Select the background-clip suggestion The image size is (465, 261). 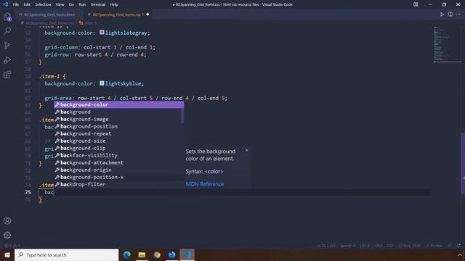(118, 148)
